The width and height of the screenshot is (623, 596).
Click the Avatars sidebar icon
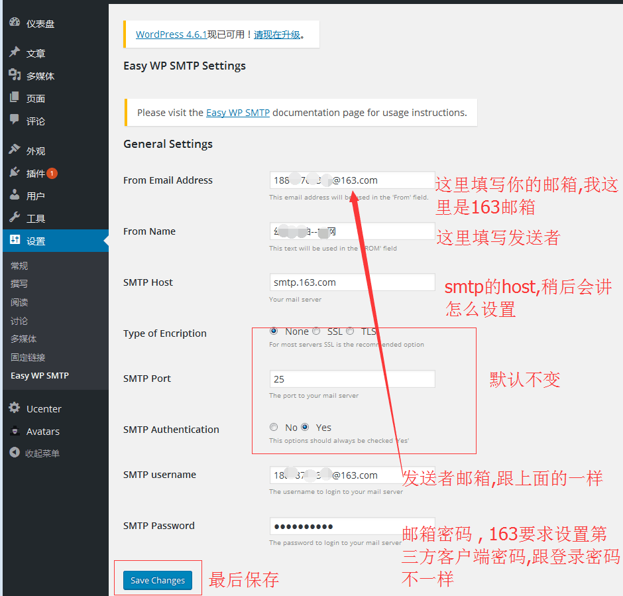[15, 430]
